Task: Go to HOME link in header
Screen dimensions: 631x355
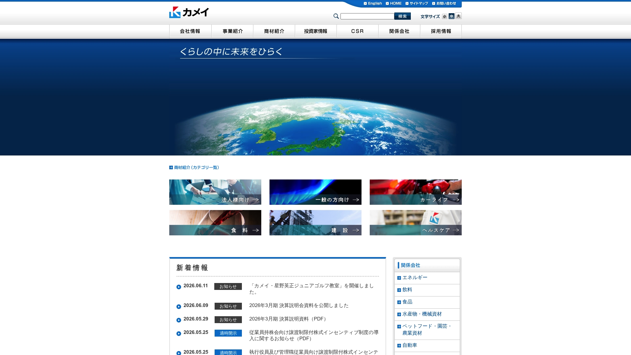Action: pos(393,3)
